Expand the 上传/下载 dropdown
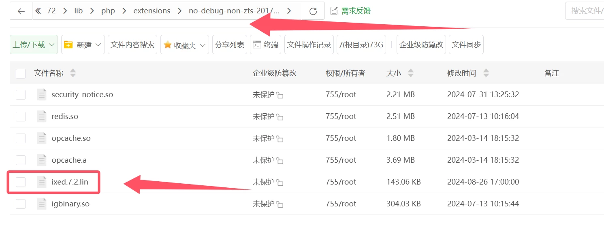The height and width of the screenshot is (242, 604). tap(34, 45)
